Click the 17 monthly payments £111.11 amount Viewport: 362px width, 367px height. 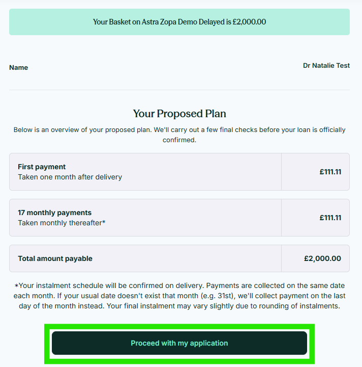point(330,218)
